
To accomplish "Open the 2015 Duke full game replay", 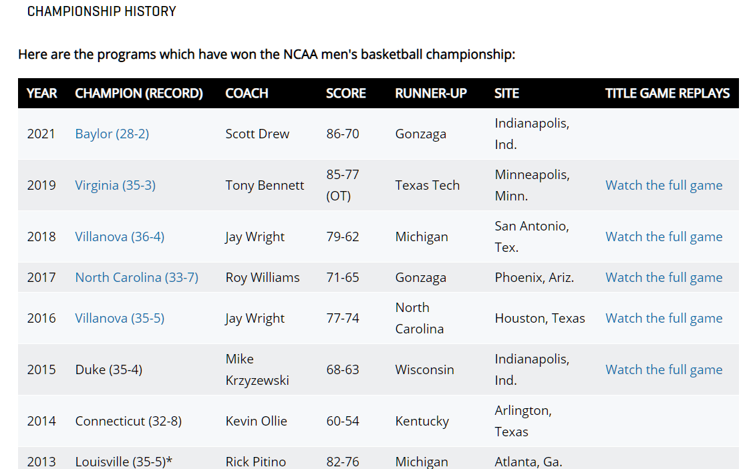I will [x=663, y=369].
